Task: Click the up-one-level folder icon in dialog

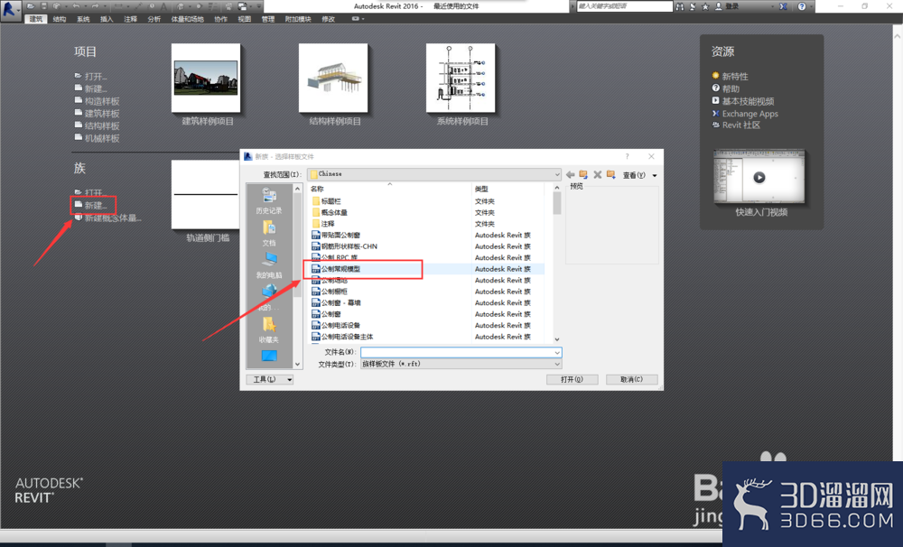Action: [x=583, y=174]
